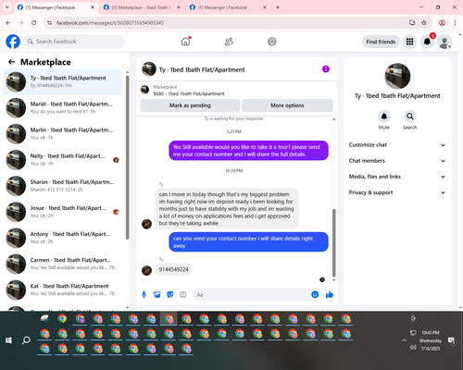463x370 pixels.
Task: Open the account profile menu
Action: pos(444,42)
